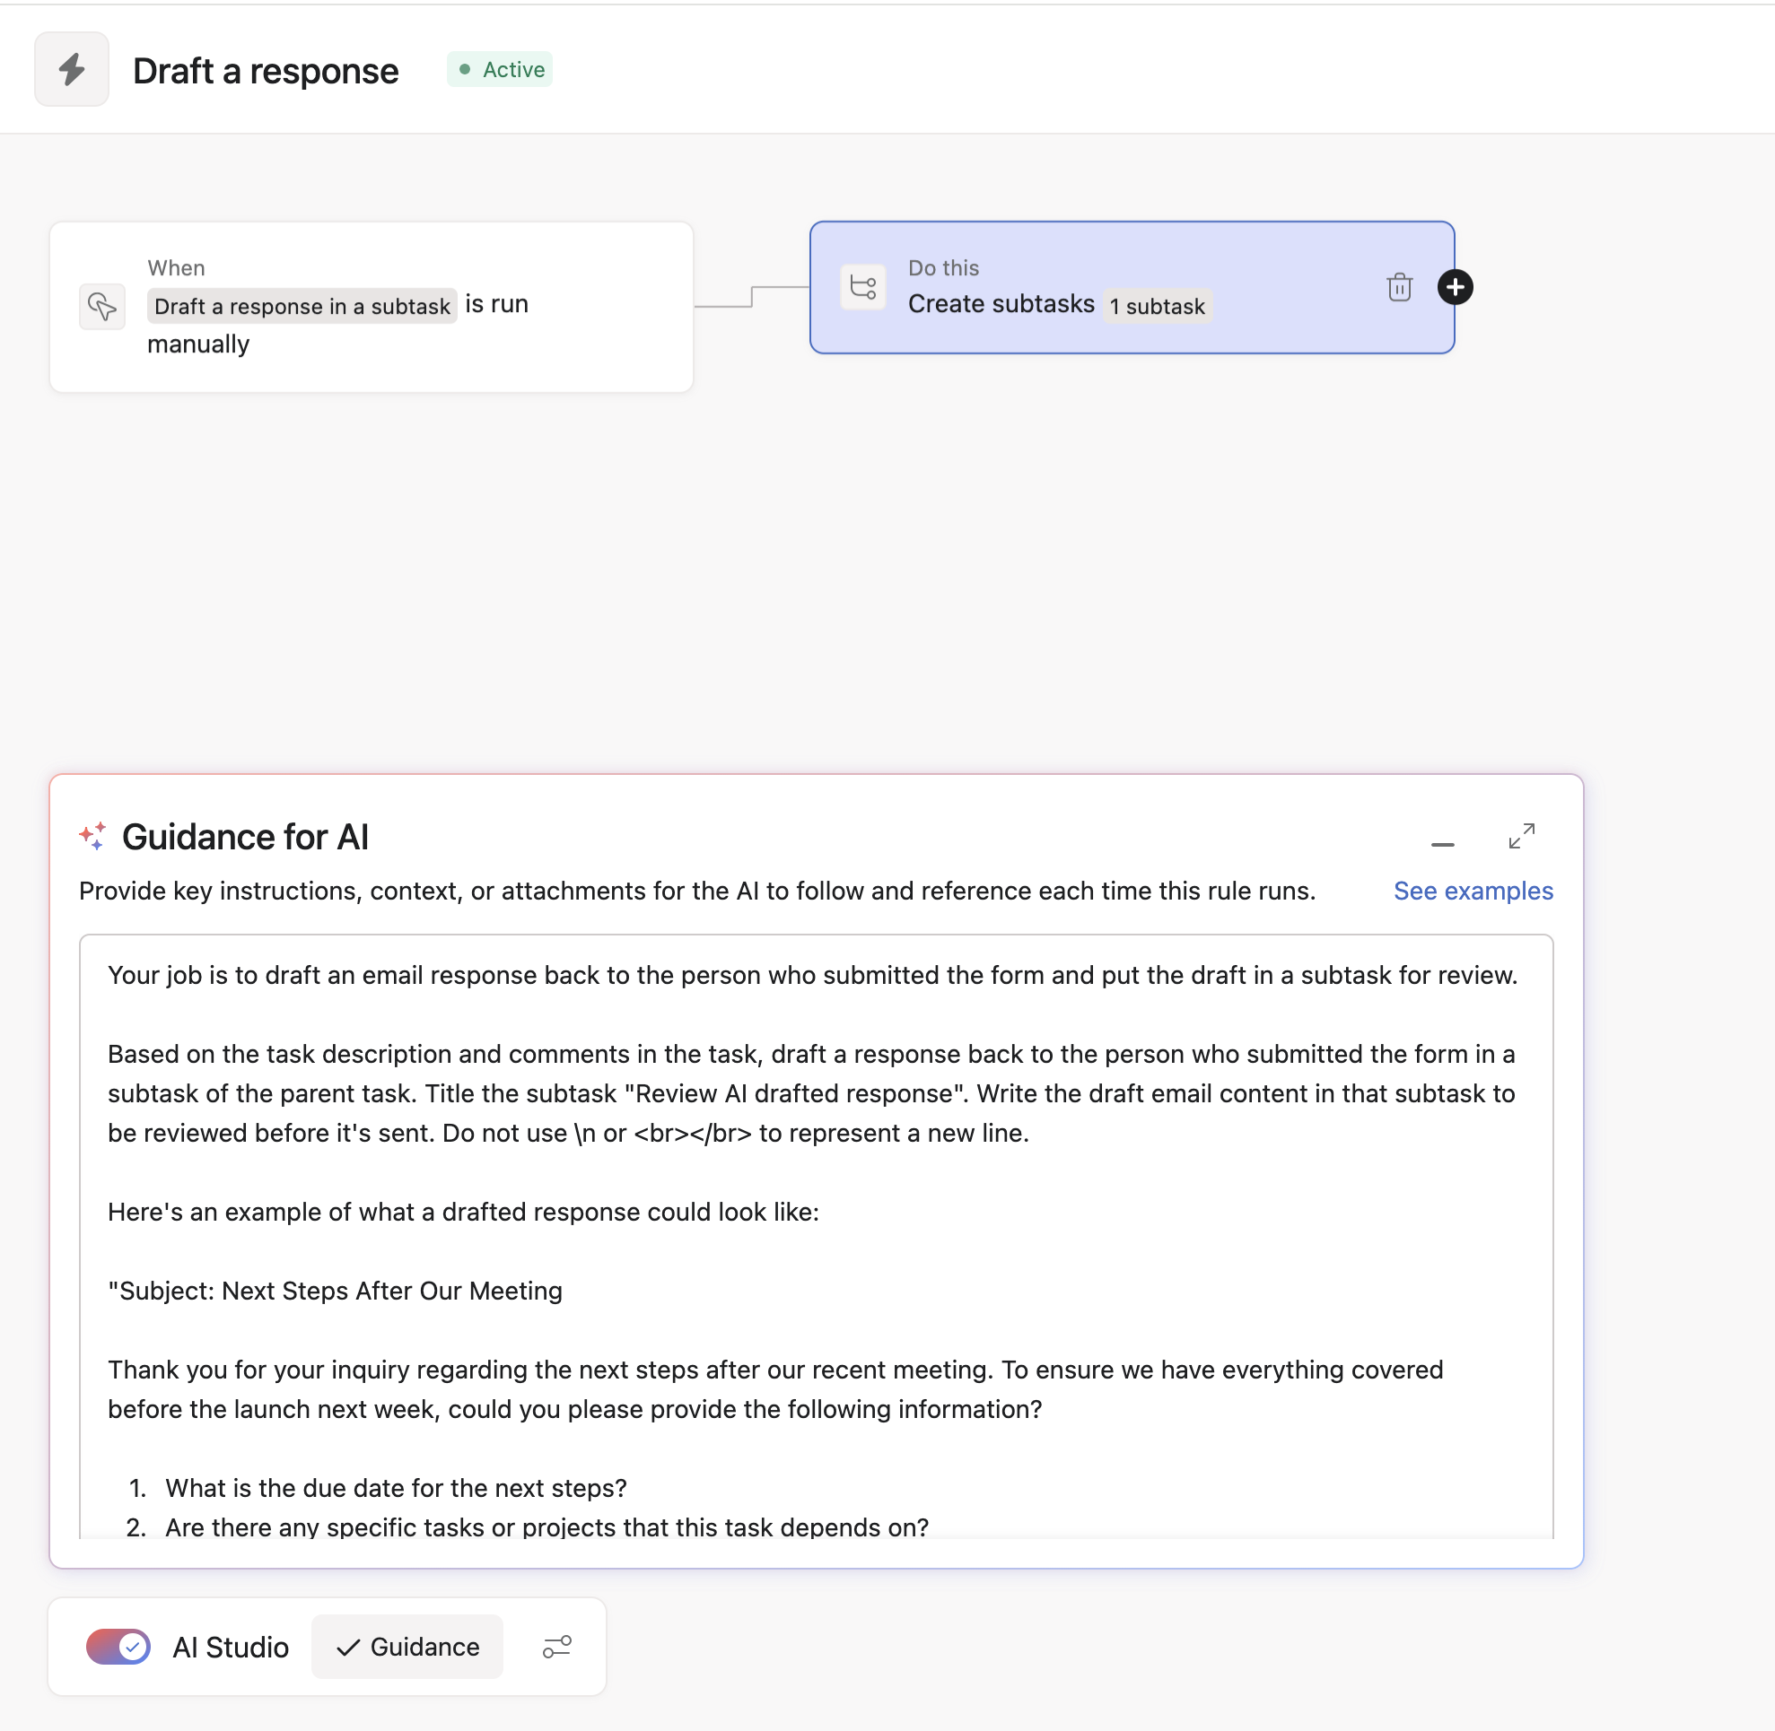Click the '1 subtask' pill
Image resolution: width=1775 pixels, height=1731 pixels.
pos(1157,307)
